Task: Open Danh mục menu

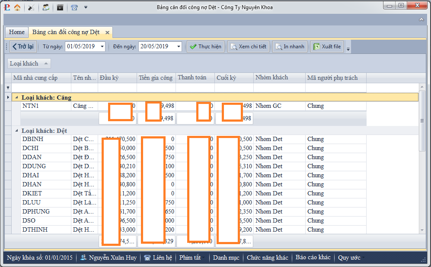Action: 226,258
